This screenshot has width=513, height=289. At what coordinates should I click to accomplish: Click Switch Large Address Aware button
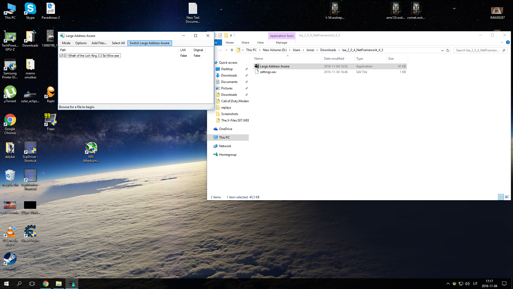(150, 43)
